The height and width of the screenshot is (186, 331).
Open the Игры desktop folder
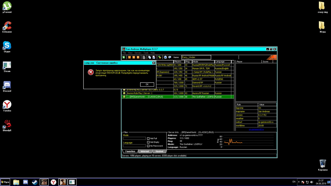322,27
